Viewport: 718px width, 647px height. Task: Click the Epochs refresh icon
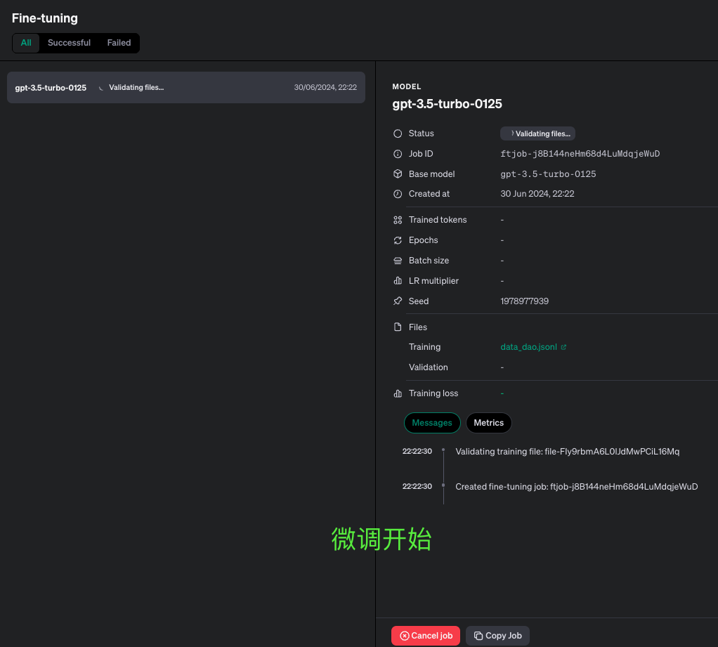[x=398, y=240]
